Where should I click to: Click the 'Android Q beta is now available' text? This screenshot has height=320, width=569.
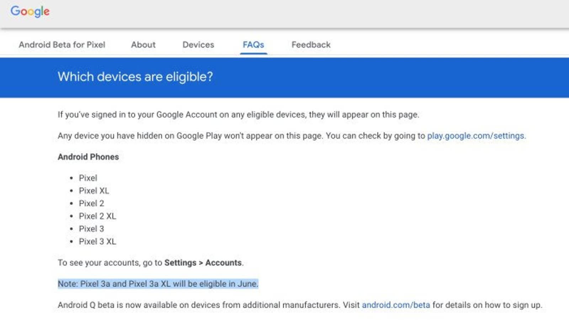[x=198, y=305]
